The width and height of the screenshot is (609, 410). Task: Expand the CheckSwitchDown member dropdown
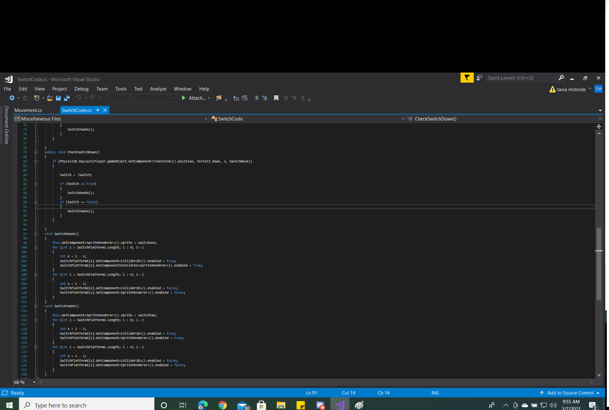tap(600, 119)
